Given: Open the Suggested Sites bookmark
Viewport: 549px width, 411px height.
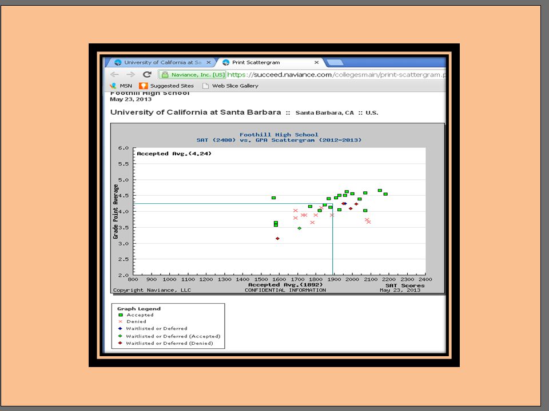Looking at the screenshot, I should (x=166, y=86).
